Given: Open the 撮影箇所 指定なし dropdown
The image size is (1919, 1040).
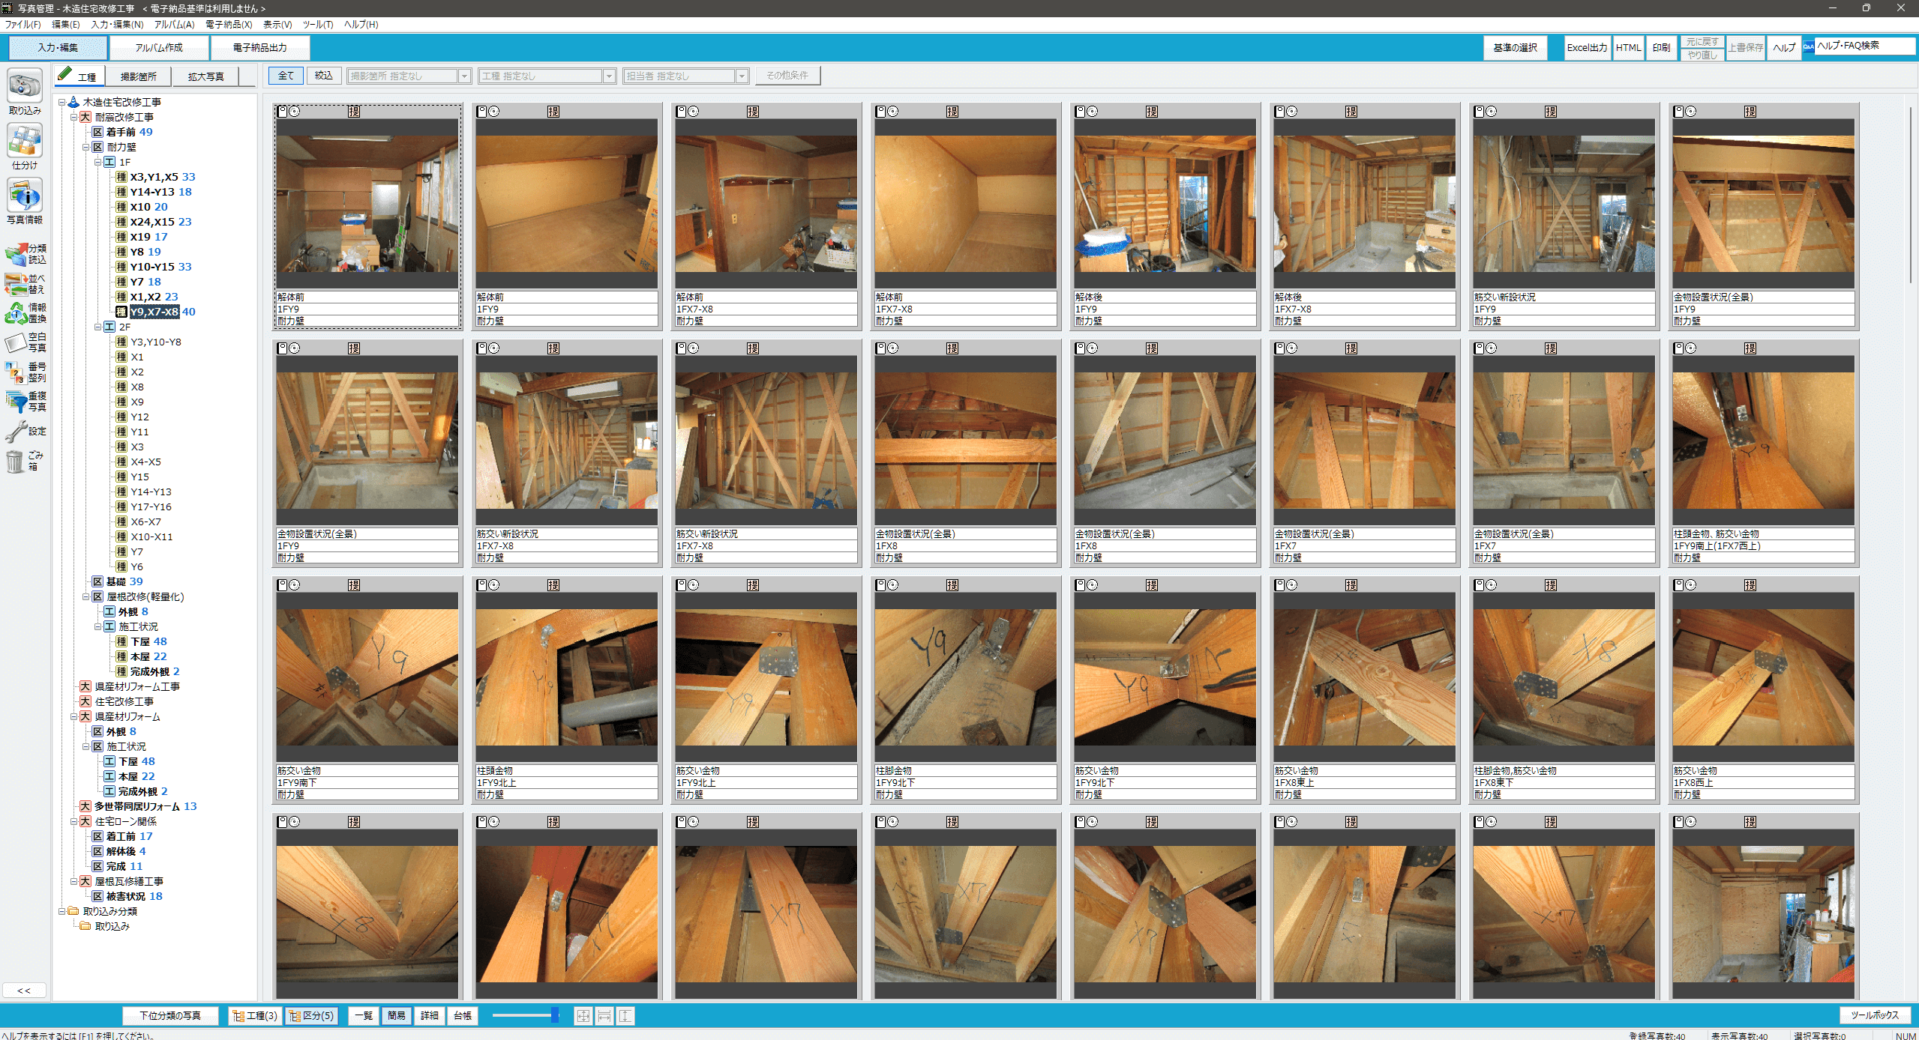Looking at the screenshot, I should tap(464, 76).
